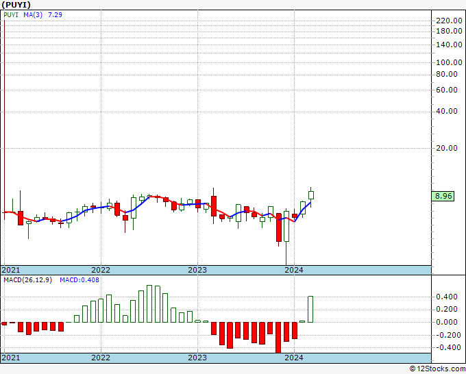
Task: Click the 0.000 MACD axis label
Action: pos(446,322)
